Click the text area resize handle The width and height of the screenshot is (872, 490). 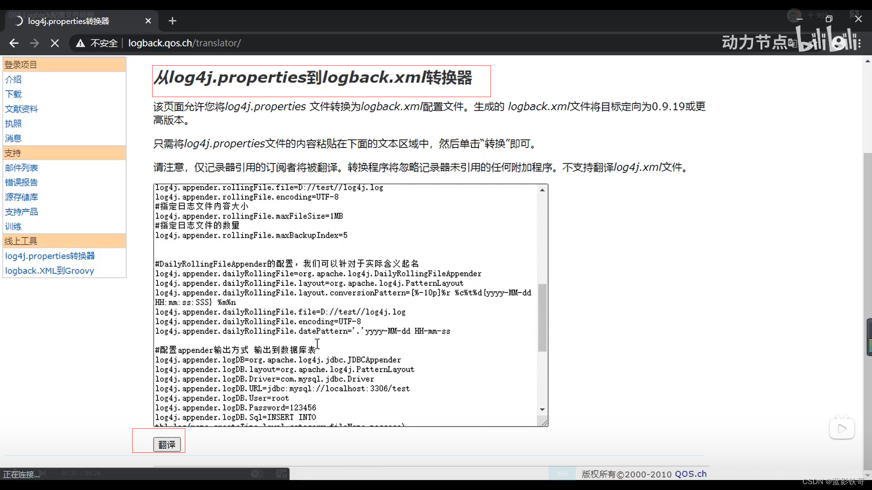coord(544,422)
